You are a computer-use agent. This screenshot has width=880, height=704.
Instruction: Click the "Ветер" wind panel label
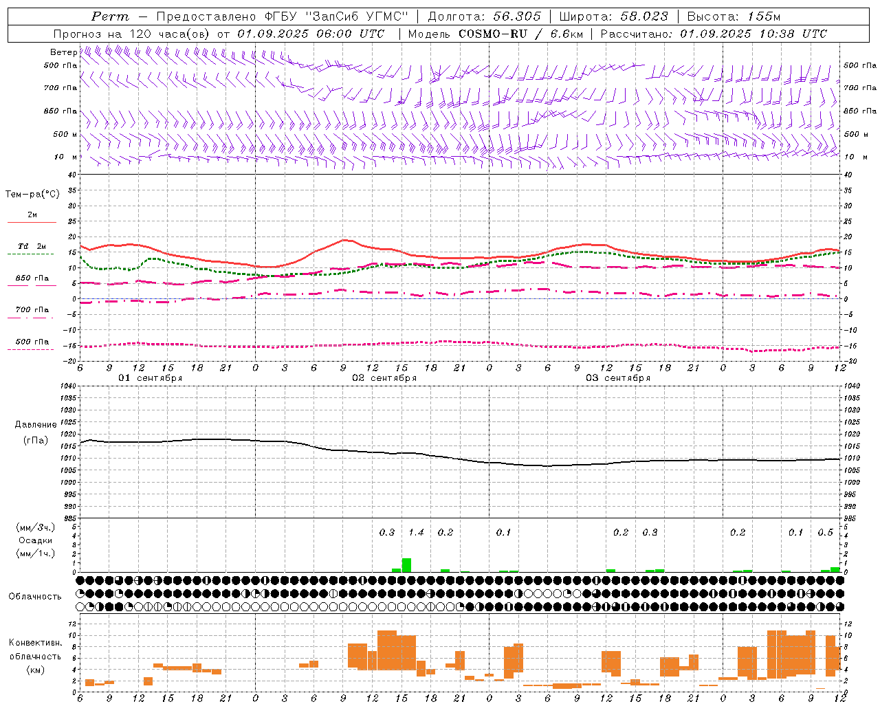coord(64,52)
